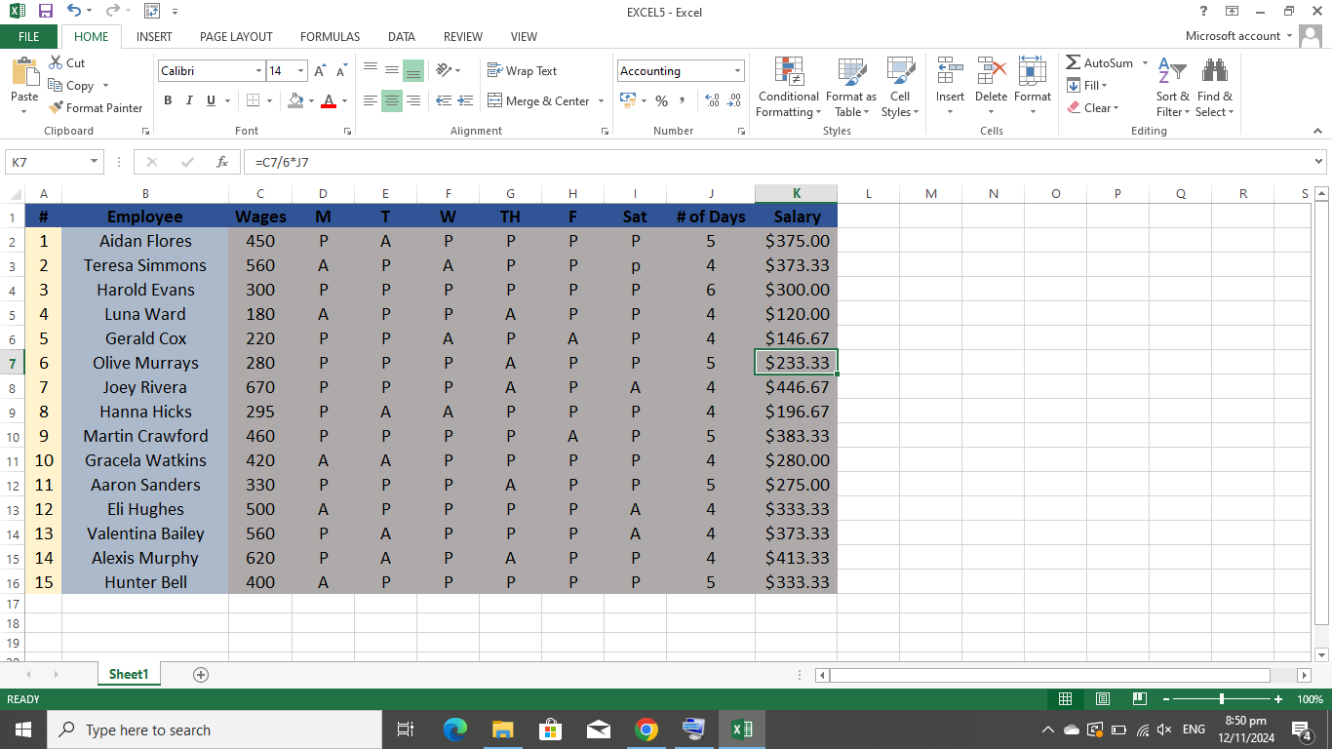Image resolution: width=1332 pixels, height=749 pixels.
Task: Select column K header
Action: (x=796, y=193)
